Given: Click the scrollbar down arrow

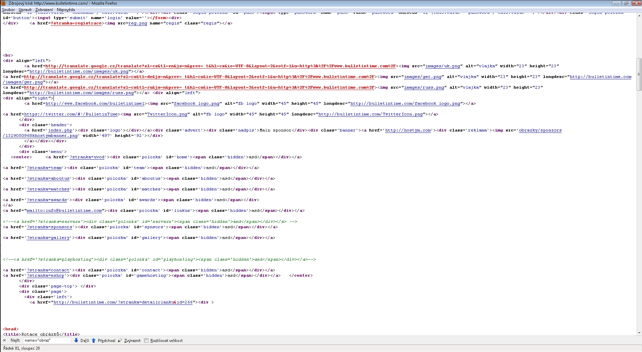Looking at the screenshot, I should click(x=639, y=333).
